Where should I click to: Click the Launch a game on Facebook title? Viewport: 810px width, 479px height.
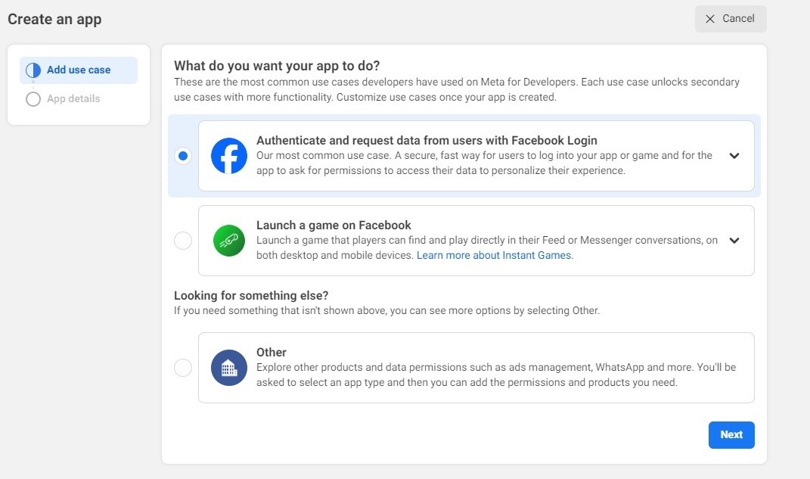pyautogui.click(x=334, y=226)
